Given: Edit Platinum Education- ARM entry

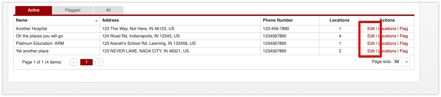Looking at the screenshot, I should click(371, 43).
